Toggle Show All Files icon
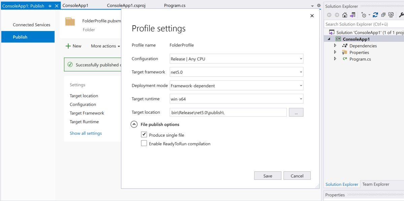This screenshot has width=404, height=201. [391, 15]
